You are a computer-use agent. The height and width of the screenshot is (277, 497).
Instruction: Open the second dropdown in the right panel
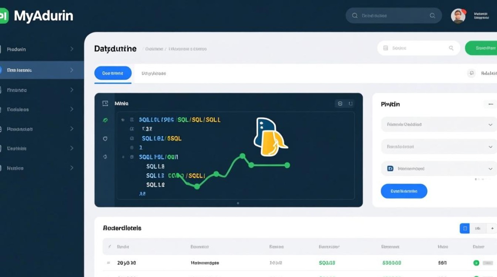tap(439, 147)
